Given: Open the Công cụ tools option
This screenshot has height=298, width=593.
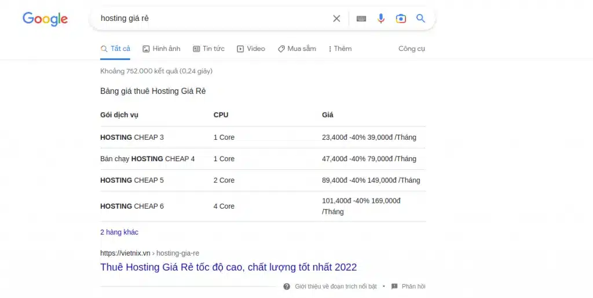Looking at the screenshot, I should point(411,49).
